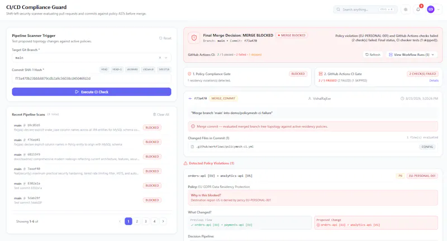The width and height of the screenshot is (447, 241).
Task: Click the user icon beside VishalRajExe
Action: pyautogui.click(x=310, y=98)
